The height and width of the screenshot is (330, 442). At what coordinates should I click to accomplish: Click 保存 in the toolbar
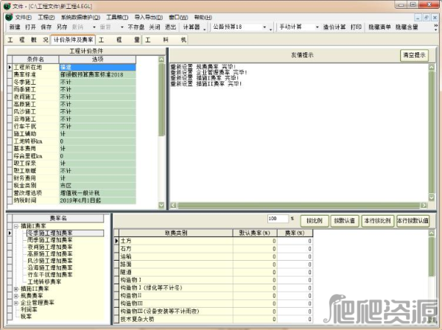[x=46, y=27]
